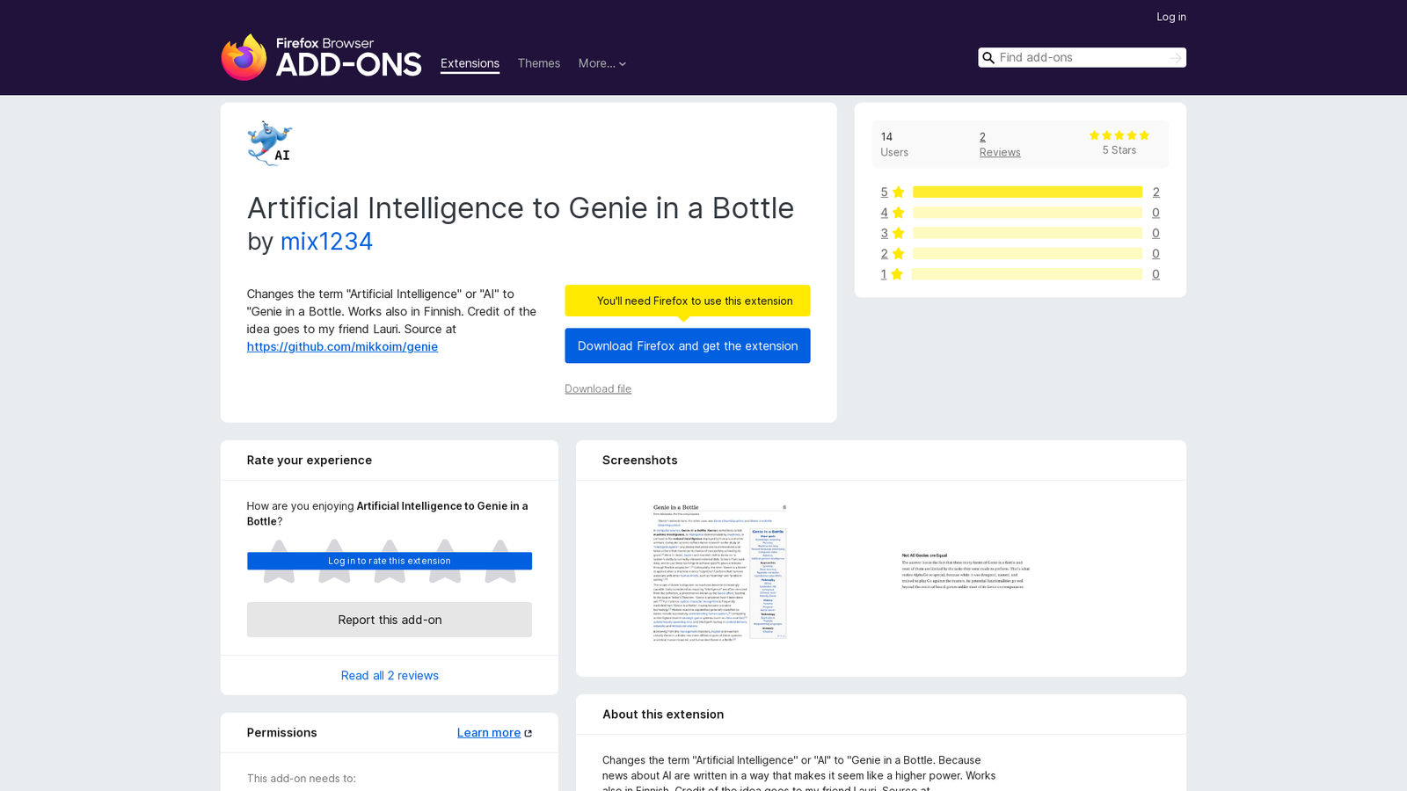Open Read all 2 reviews link
Viewport: 1407px width, 791px height.
click(x=390, y=676)
